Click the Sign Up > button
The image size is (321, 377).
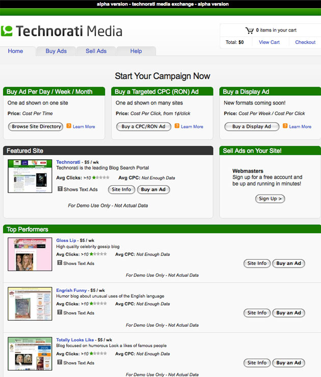click(270, 199)
